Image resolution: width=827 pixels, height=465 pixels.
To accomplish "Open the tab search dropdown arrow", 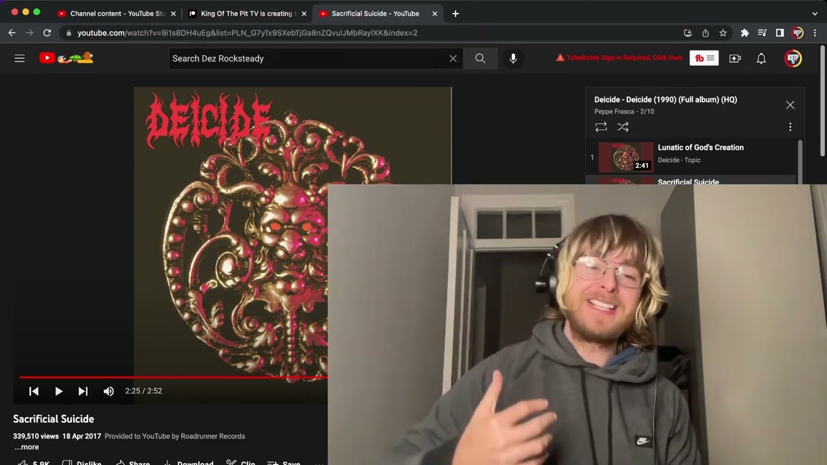I will 814,14.
